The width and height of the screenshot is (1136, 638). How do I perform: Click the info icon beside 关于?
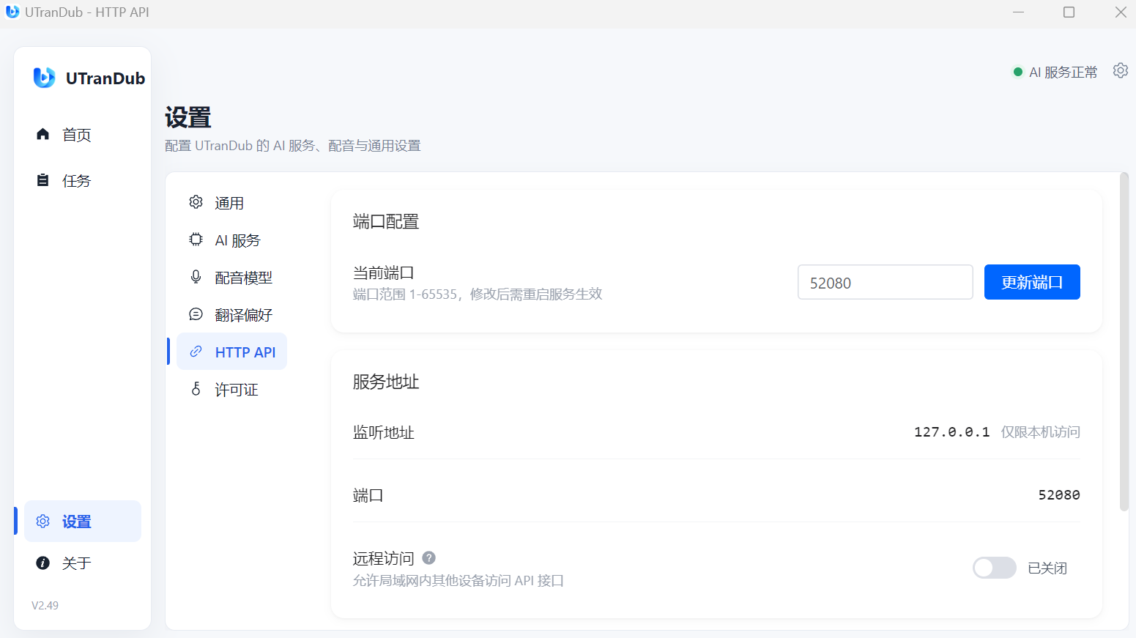point(43,563)
